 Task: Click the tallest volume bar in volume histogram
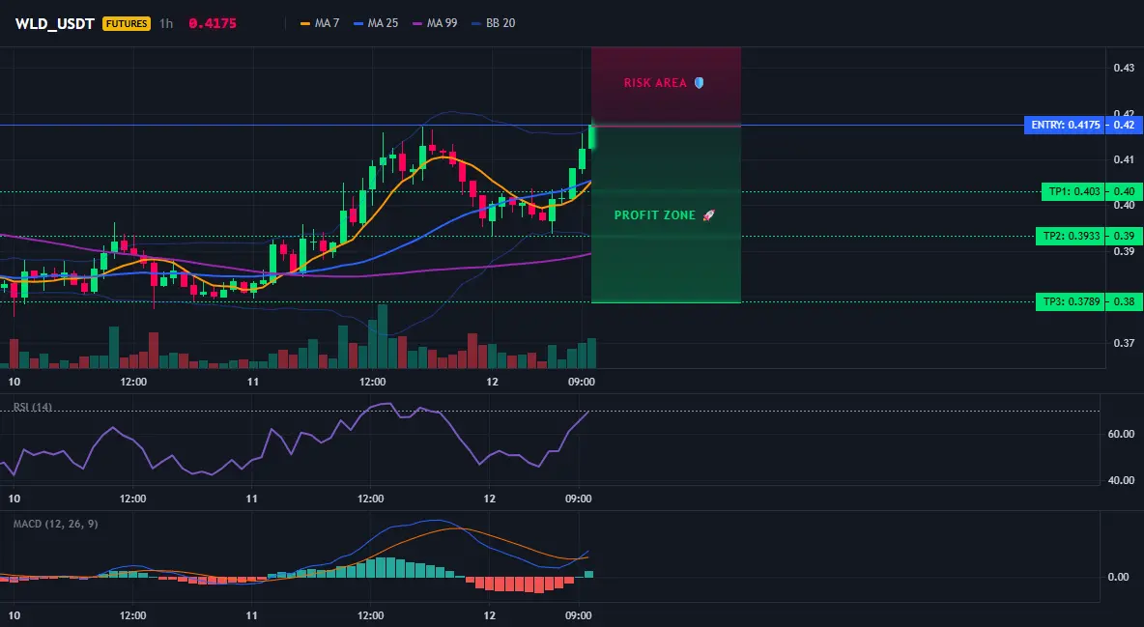(383, 336)
